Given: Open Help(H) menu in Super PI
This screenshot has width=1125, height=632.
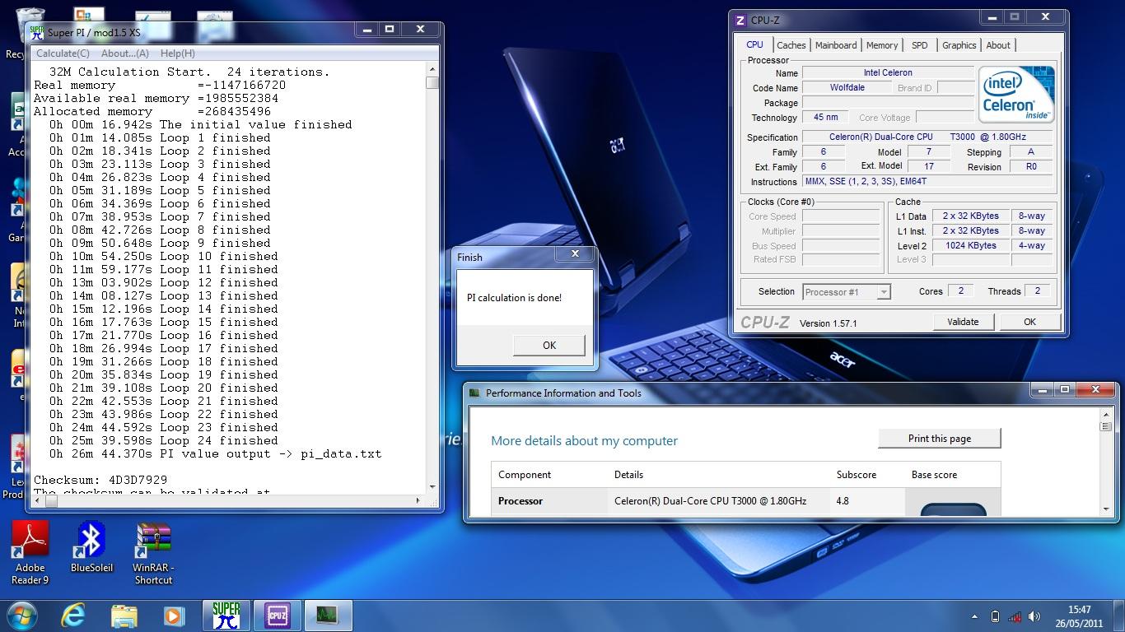Looking at the screenshot, I should pyautogui.click(x=177, y=53).
